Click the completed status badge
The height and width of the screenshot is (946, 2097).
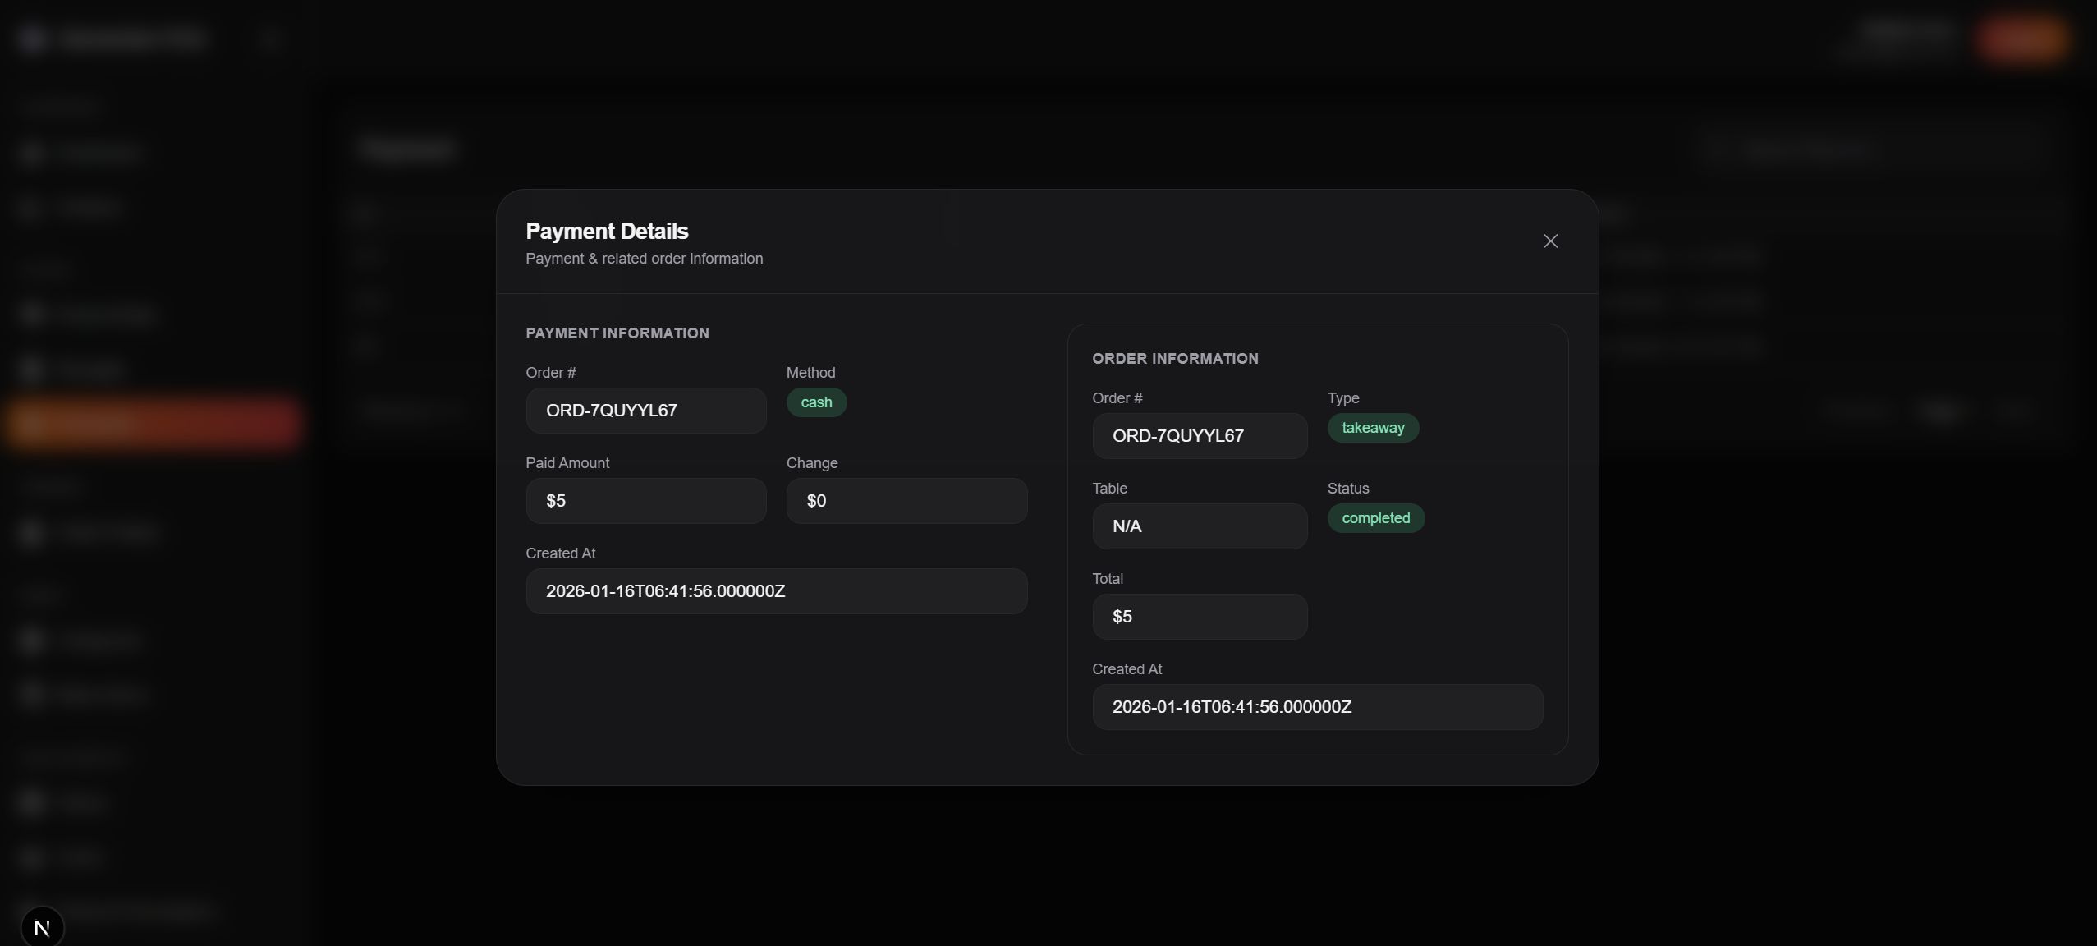pos(1375,518)
